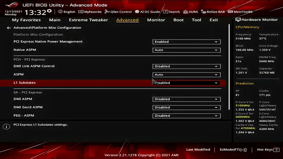This screenshot has width=283, height=159.
Task: Click the back arrow beside Advanced\Platform Misc Configuration
Action: coord(9,28)
